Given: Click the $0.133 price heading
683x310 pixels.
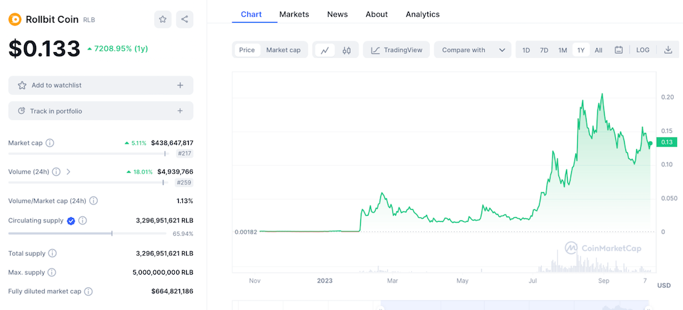Looking at the screenshot, I should [x=44, y=49].
